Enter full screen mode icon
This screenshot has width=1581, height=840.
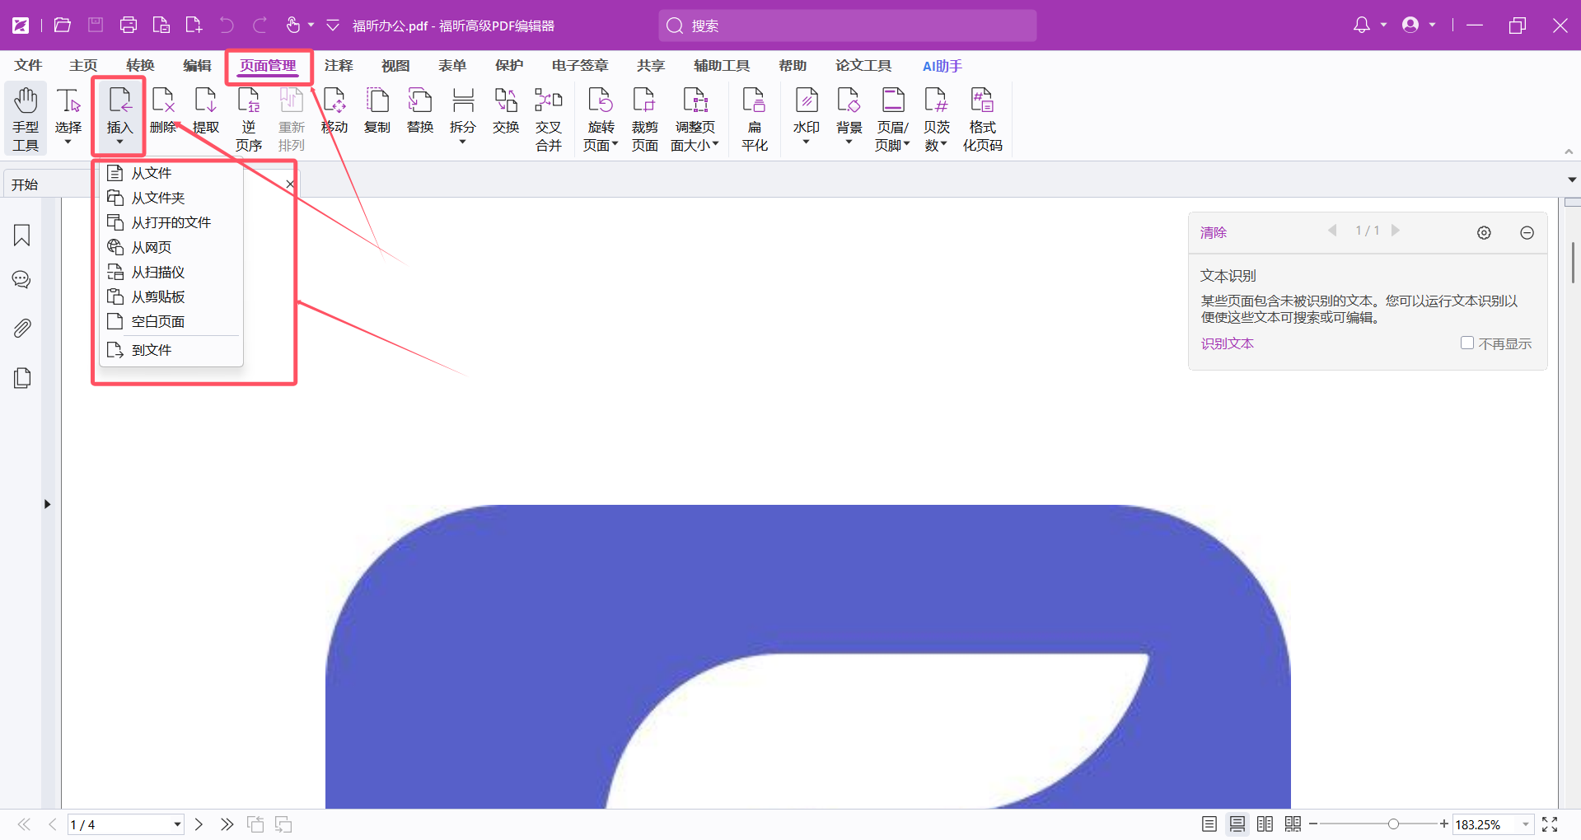pyautogui.click(x=1550, y=824)
